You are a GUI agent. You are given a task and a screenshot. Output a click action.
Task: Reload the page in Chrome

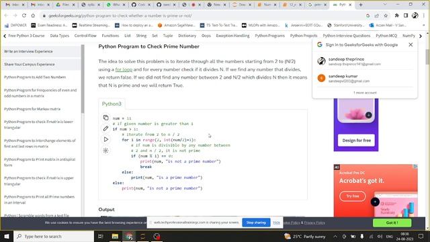[24, 15]
